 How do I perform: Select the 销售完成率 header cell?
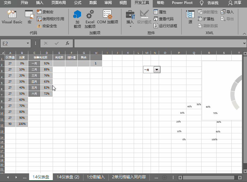(40, 57)
